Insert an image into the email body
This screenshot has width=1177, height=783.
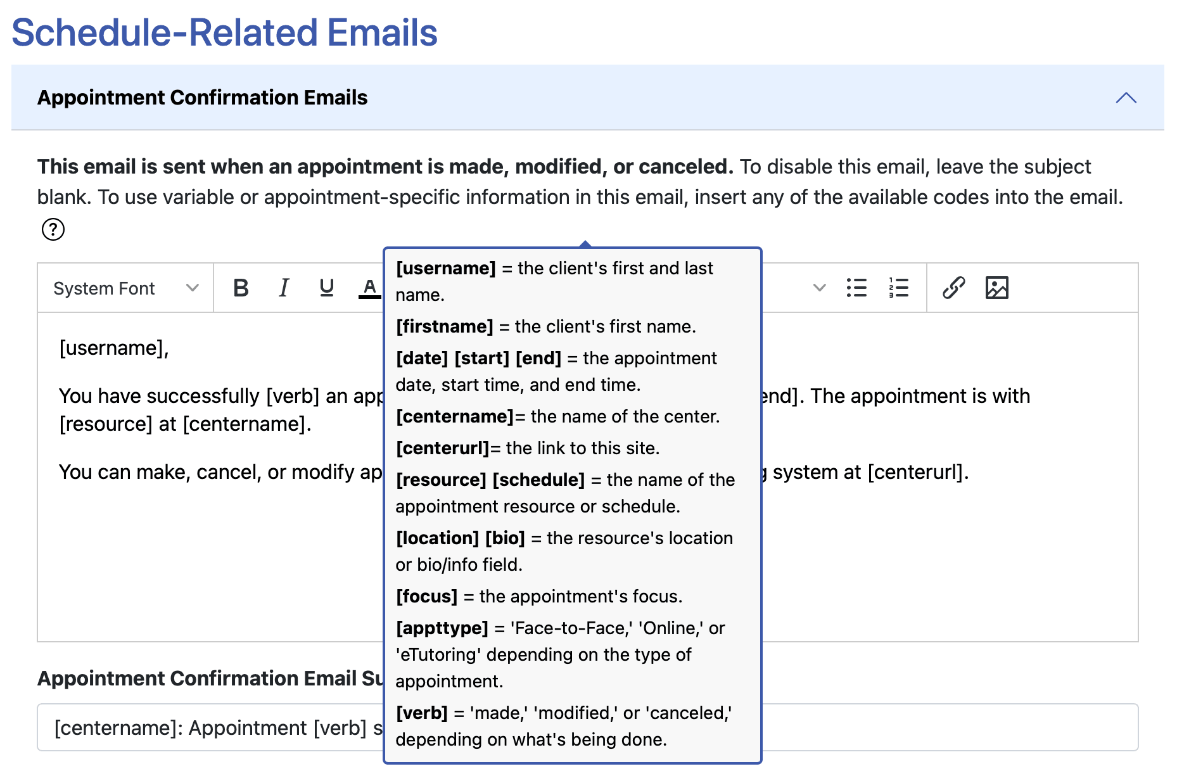click(x=996, y=288)
